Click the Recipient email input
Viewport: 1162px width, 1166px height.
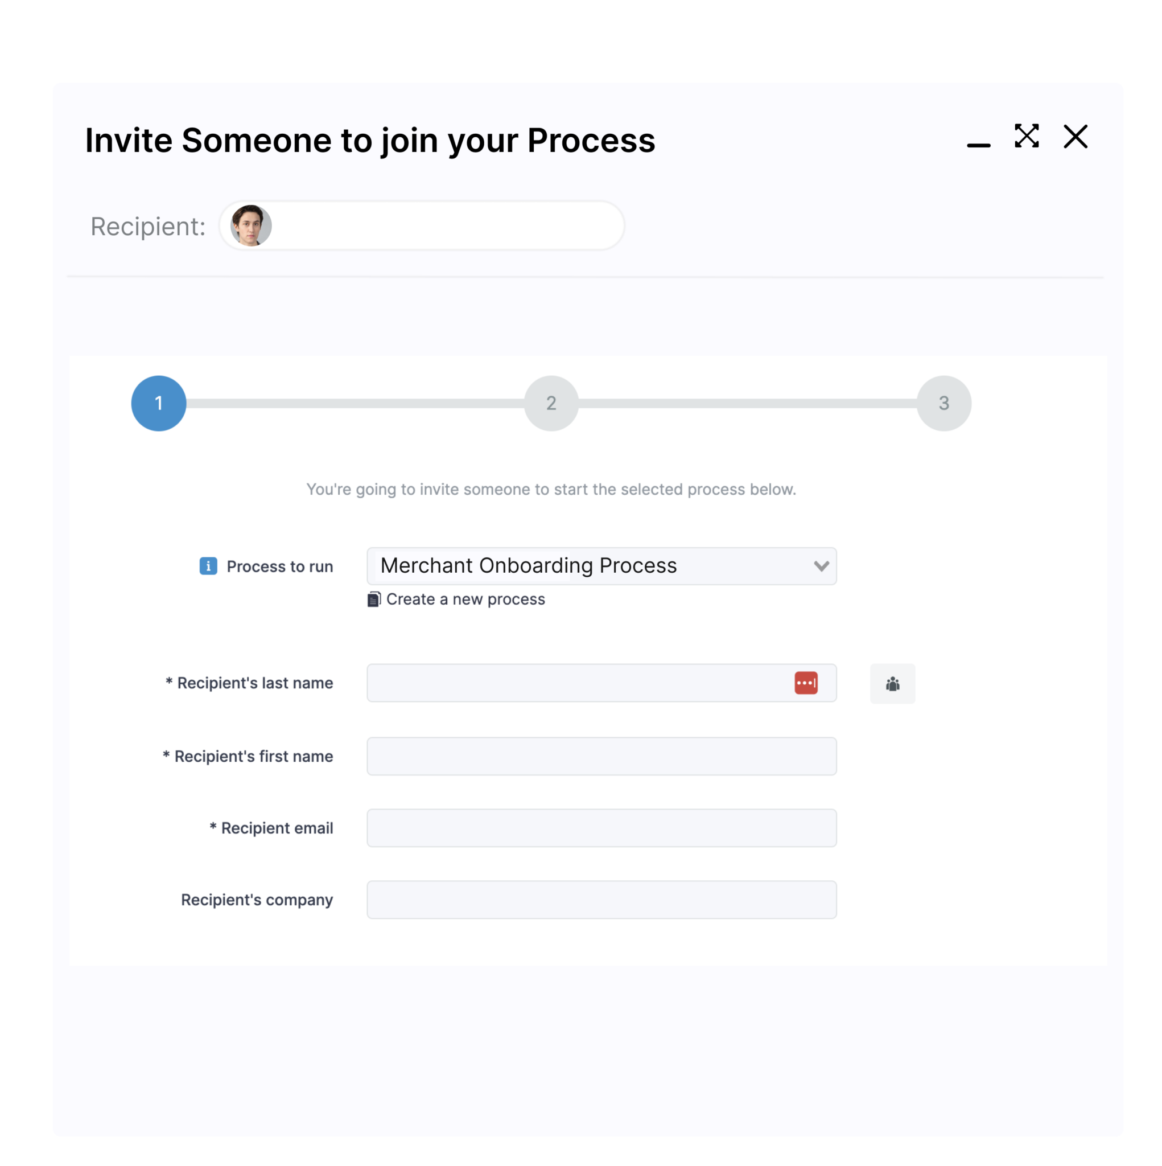point(601,827)
